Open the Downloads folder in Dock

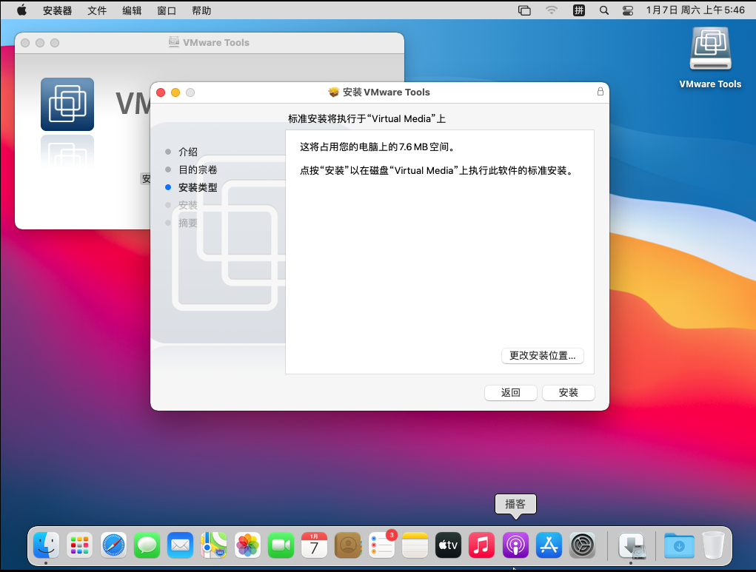click(x=679, y=545)
